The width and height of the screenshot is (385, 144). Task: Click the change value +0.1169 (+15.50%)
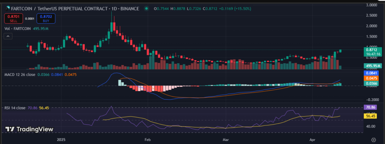tap(235, 9)
